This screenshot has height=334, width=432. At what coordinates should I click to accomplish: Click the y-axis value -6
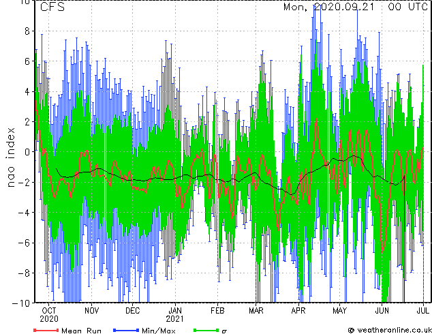pos(24,243)
